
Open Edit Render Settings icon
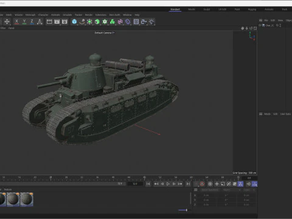[64, 21]
